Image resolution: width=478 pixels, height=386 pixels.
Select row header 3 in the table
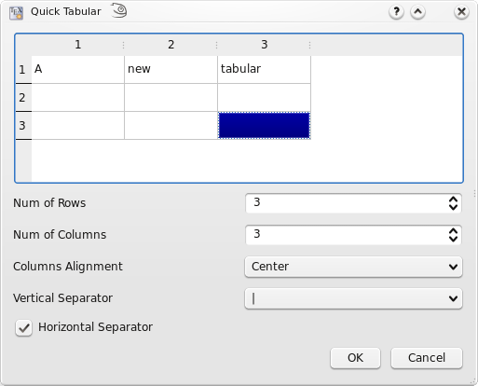pos(23,126)
